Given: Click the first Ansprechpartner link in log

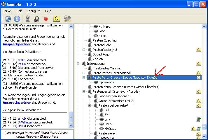Looking at the screenshot, I should (x=17, y=44).
